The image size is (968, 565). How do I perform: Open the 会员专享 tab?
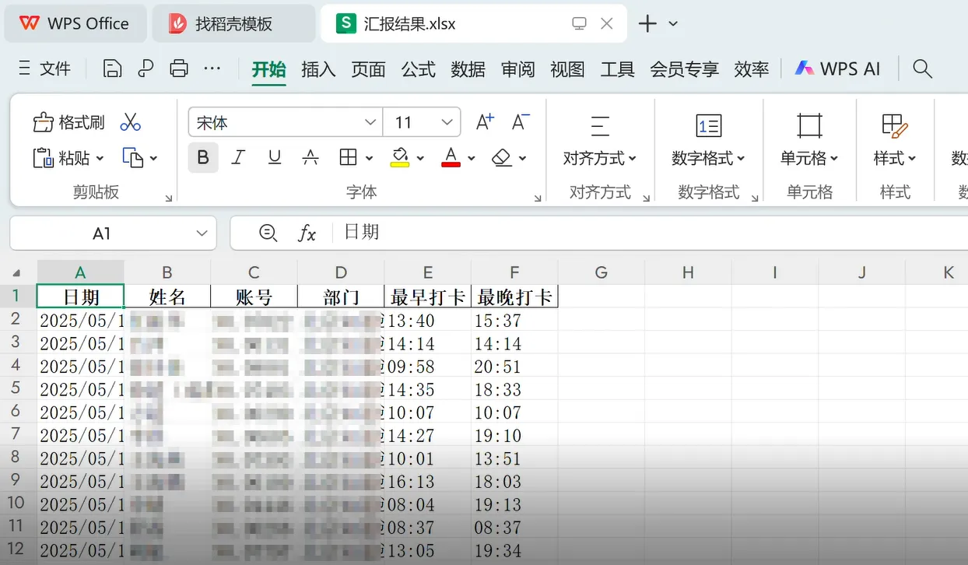[684, 69]
